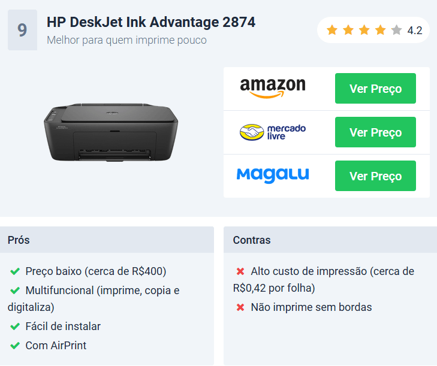Open Ver Preço for Mercado Livre
The height and width of the screenshot is (366, 437).
click(375, 132)
